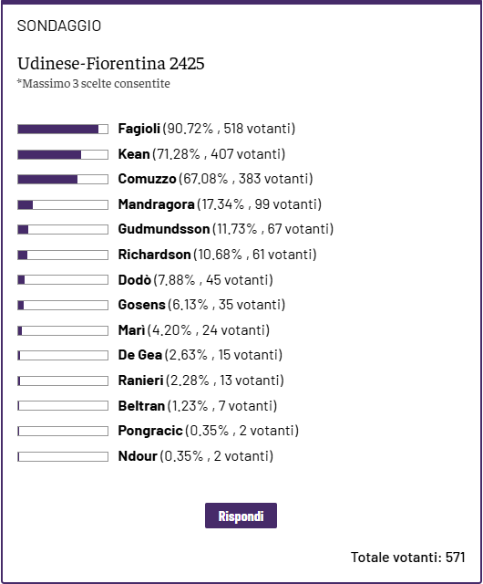Click the Pongracic result bar
Image resolution: width=483 pixels, height=584 pixels.
(x=63, y=432)
